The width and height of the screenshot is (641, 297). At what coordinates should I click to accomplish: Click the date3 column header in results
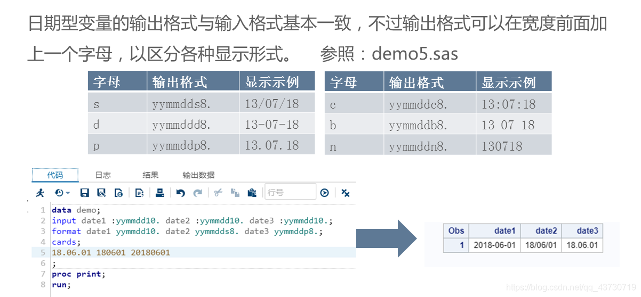point(582,230)
